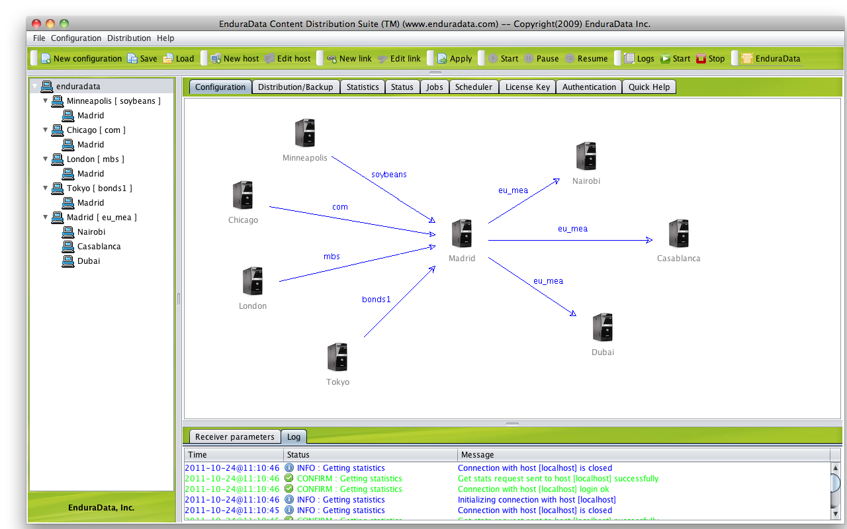Click 'Initializing connection with host [localhost]' log message

pyautogui.click(x=537, y=500)
